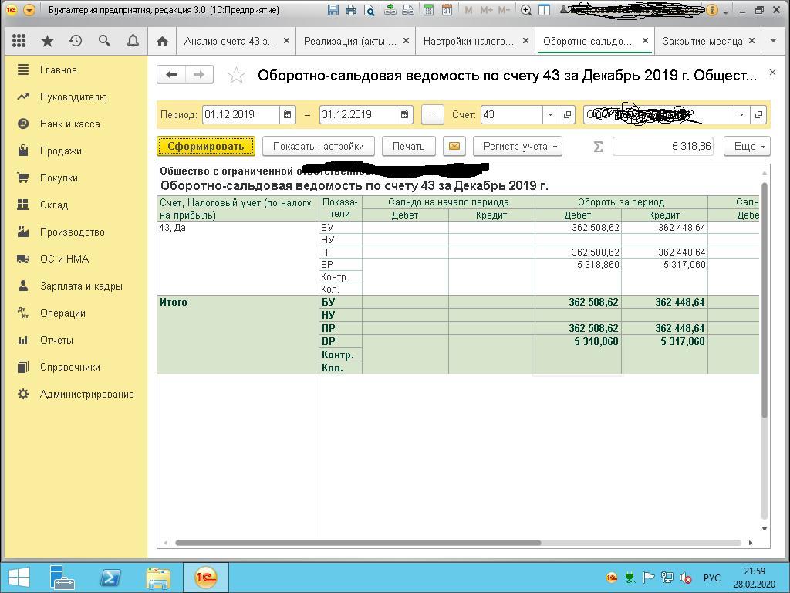Open the Зарплата и кадры section

point(81,286)
